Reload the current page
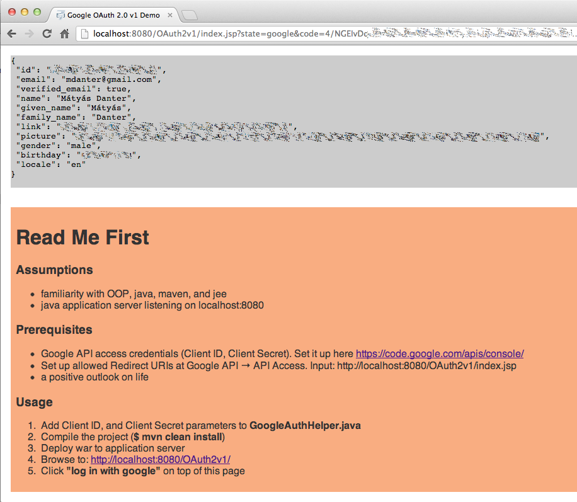The width and height of the screenshot is (577, 502). (47, 34)
